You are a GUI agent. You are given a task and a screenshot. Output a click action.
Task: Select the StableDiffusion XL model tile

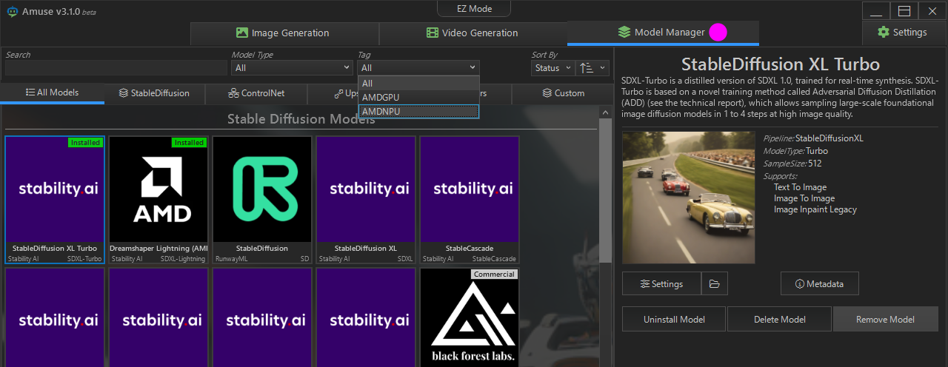[366, 199]
